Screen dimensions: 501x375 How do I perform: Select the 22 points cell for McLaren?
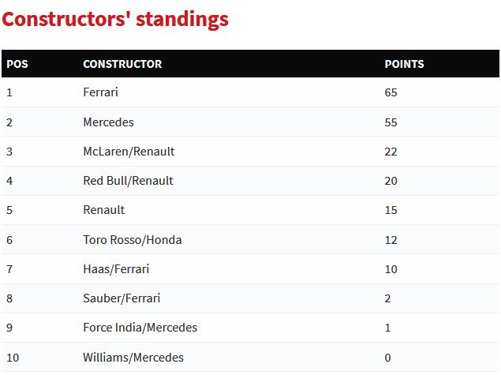391,152
